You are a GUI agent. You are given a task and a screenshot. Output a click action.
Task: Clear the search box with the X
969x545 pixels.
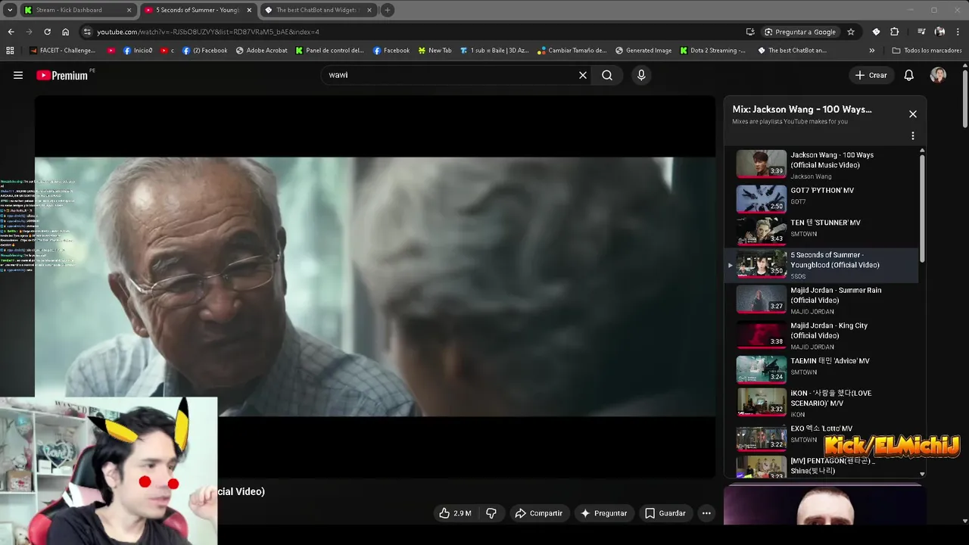coord(583,75)
